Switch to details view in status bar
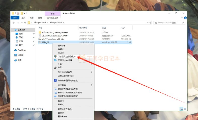 pos(181,109)
